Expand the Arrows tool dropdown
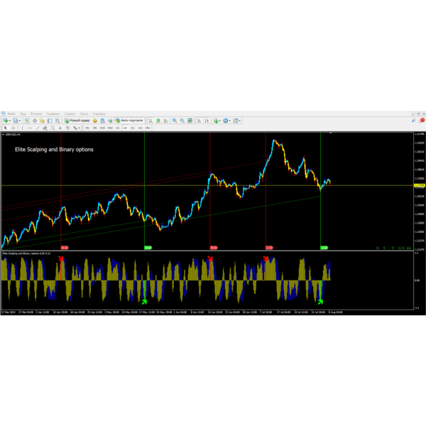This screenshot has height=426, width=426. 80,128
